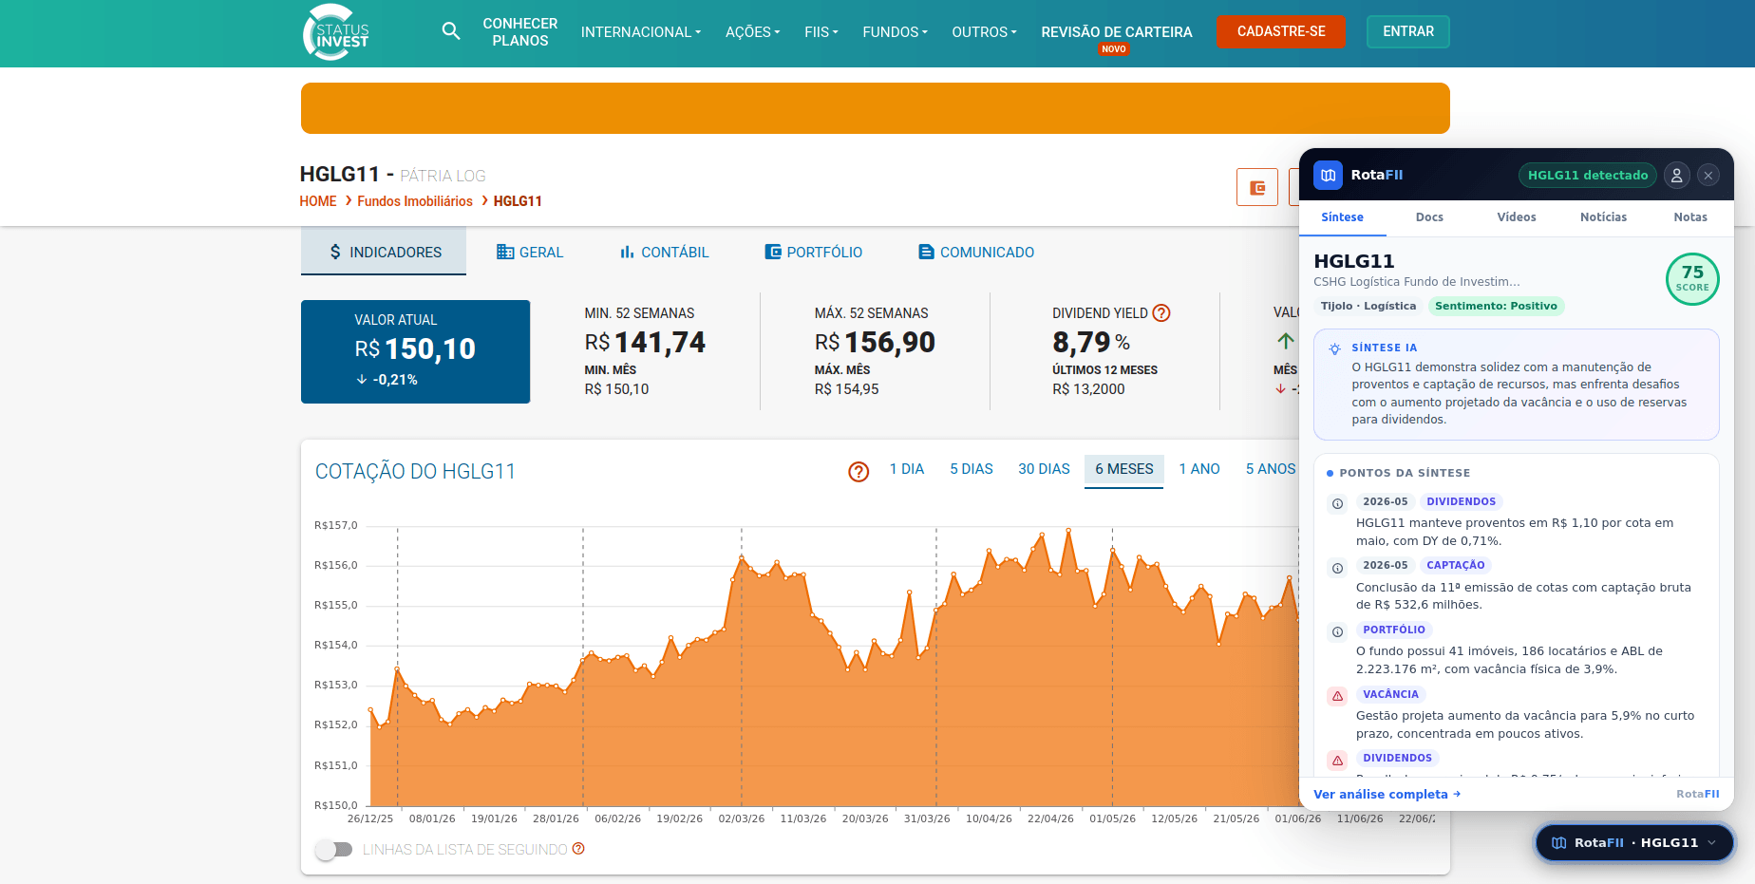Switch to the Indicadores tab
The image size is (1755, 884).
384,252
